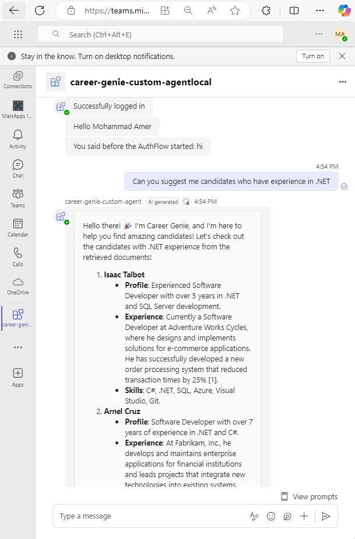355x539 pixels.
Task: Open the emoji picker
Action: pos(271,516)
